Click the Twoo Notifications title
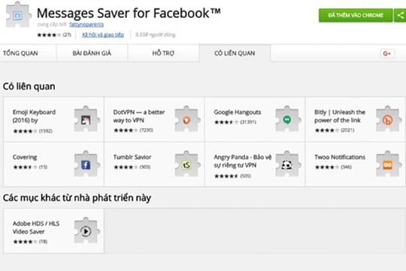 point(340,157)
